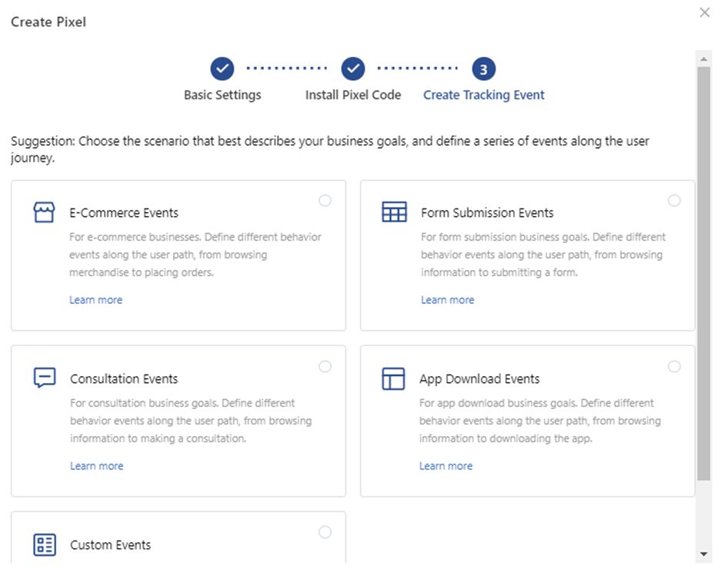Choose the Custom Events radio button

(x=325, y=532)
